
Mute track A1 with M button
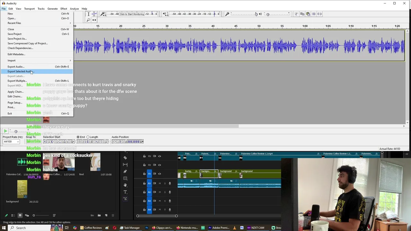pos(160,184)
